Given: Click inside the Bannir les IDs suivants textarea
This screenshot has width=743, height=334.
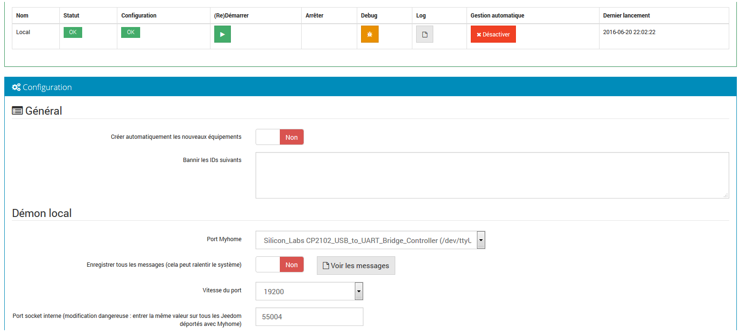Looking at the screenshot, I should point(492,175).
